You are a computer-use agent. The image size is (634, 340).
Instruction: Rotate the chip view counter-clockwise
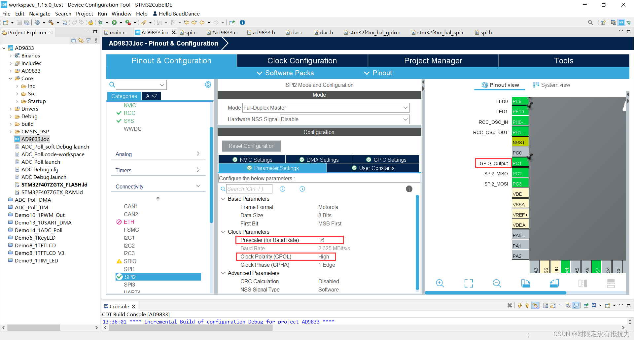[554, 283]
